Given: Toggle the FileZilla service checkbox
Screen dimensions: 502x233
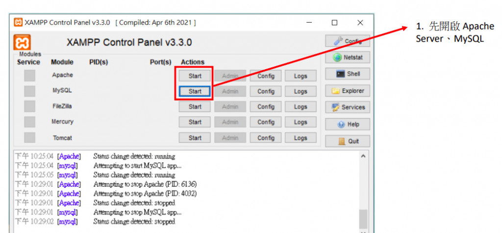Looking at the screenshot, I should [x=30, y=106].
